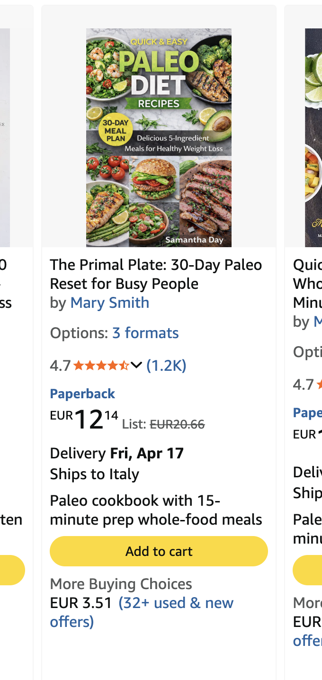View author page for Mary Smith
322x680 pixels.
109,303
